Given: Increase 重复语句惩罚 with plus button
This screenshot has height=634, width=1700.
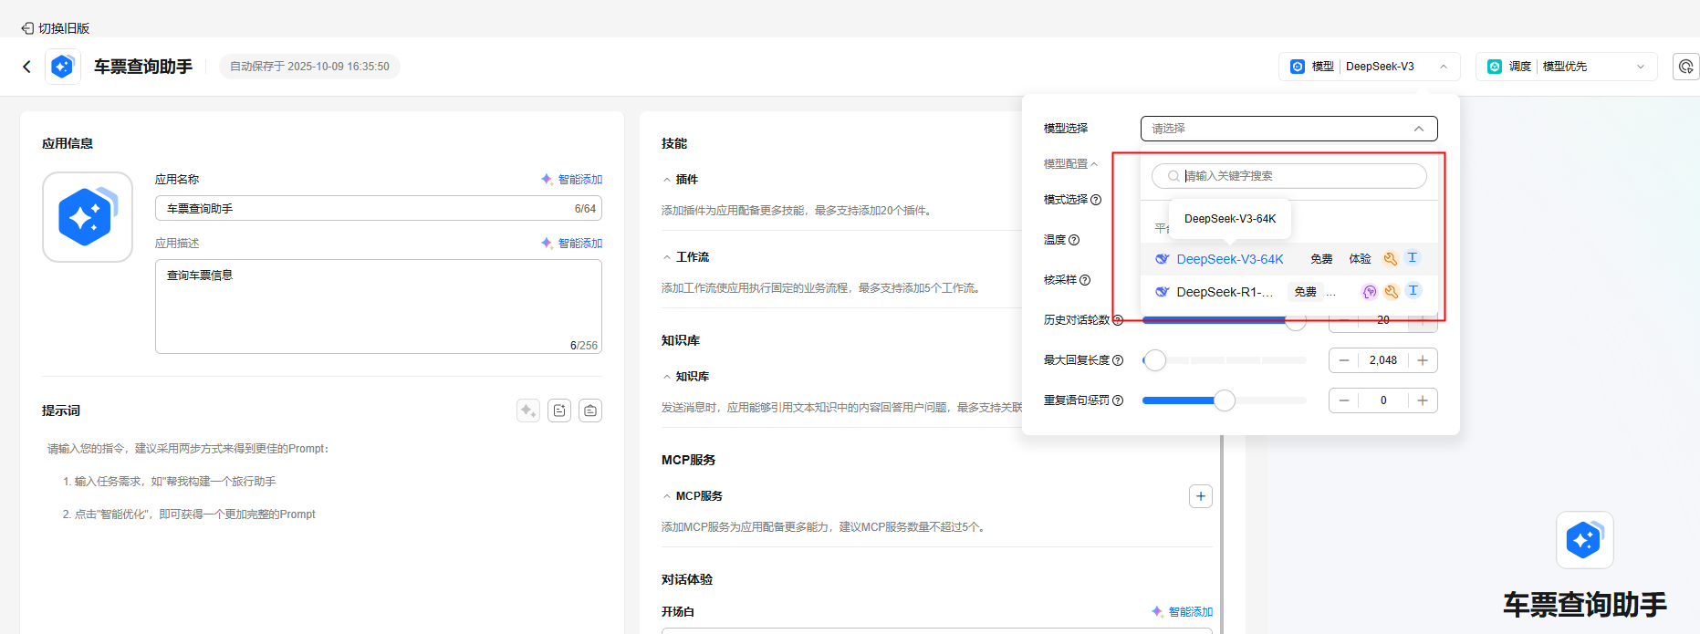Looking at the screenshot, I should pyautogui.click(x=1423, y=400).
